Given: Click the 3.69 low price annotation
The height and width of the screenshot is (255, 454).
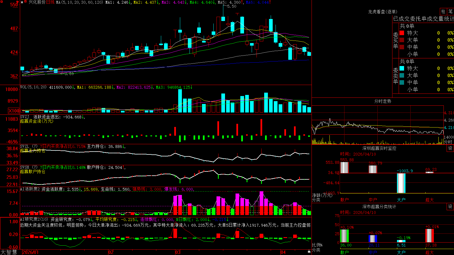Looking at the screenshot, I should pos(69,74).
